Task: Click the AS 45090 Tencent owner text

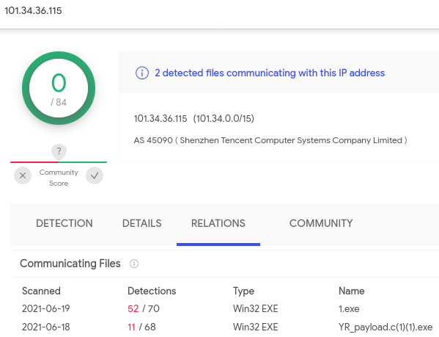Action: (x=270, y=140)
